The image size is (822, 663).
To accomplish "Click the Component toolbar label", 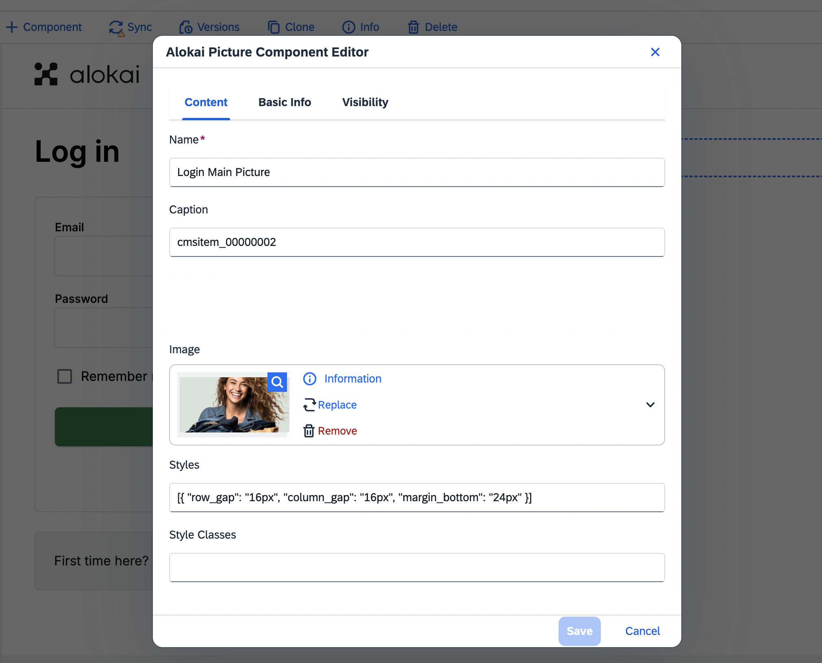I will (52, 27).
